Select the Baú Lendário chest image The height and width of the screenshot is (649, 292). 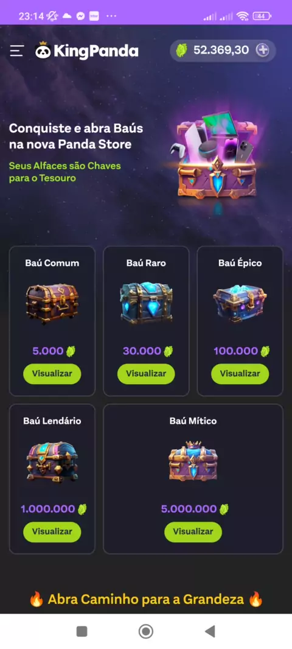click(x=52, y=461)
